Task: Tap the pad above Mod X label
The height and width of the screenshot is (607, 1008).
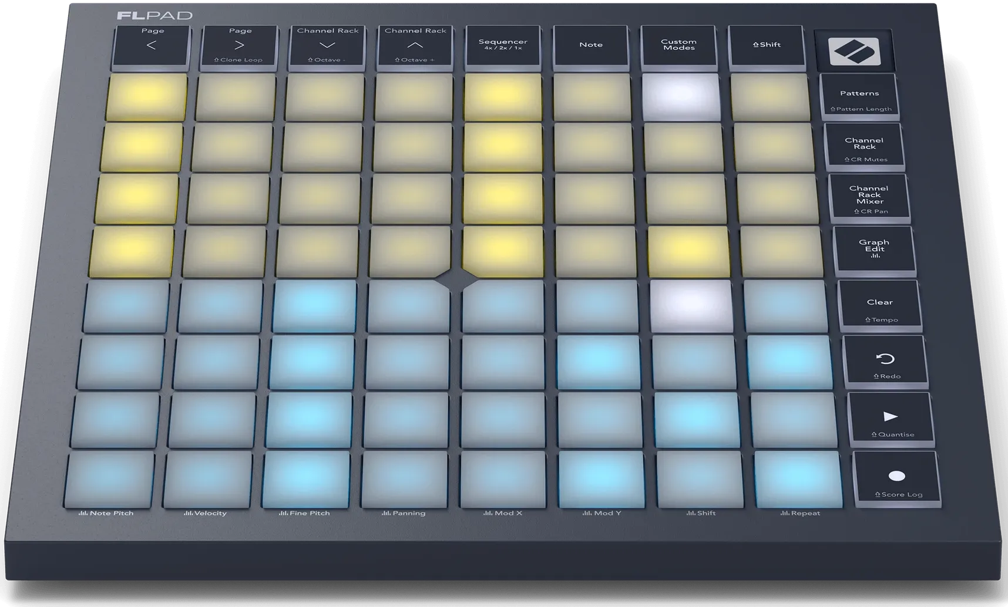Action: 503,478
